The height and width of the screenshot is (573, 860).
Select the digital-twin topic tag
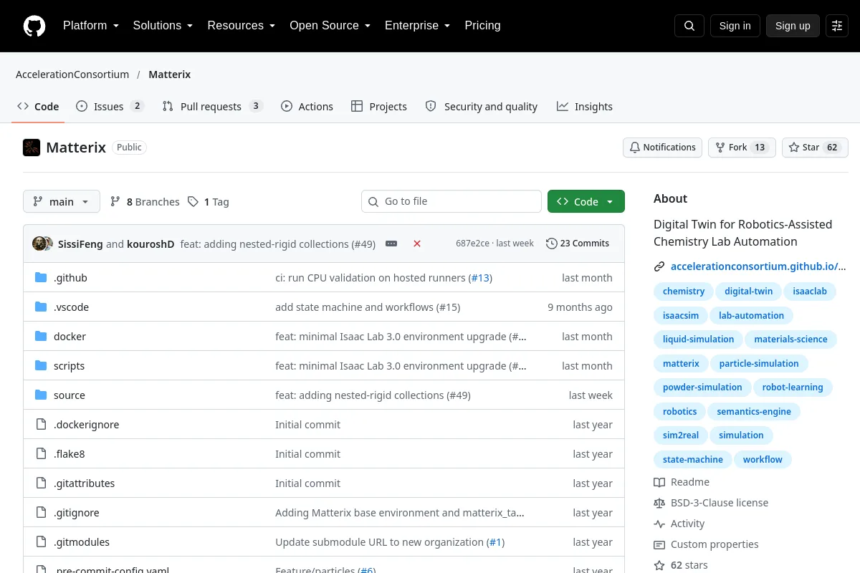748,292
